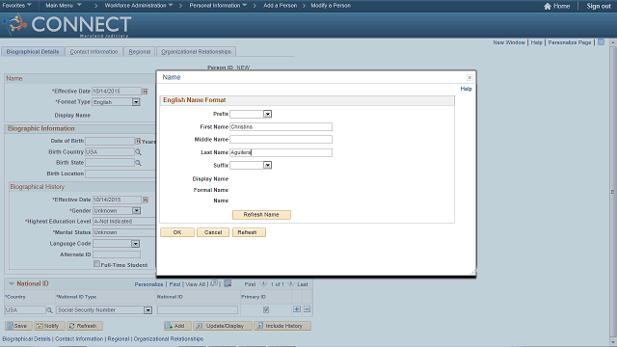Open the Prefix dropdown
This screenshot has height=347, width=617.
pyautogui.click(x=268, y=114)
